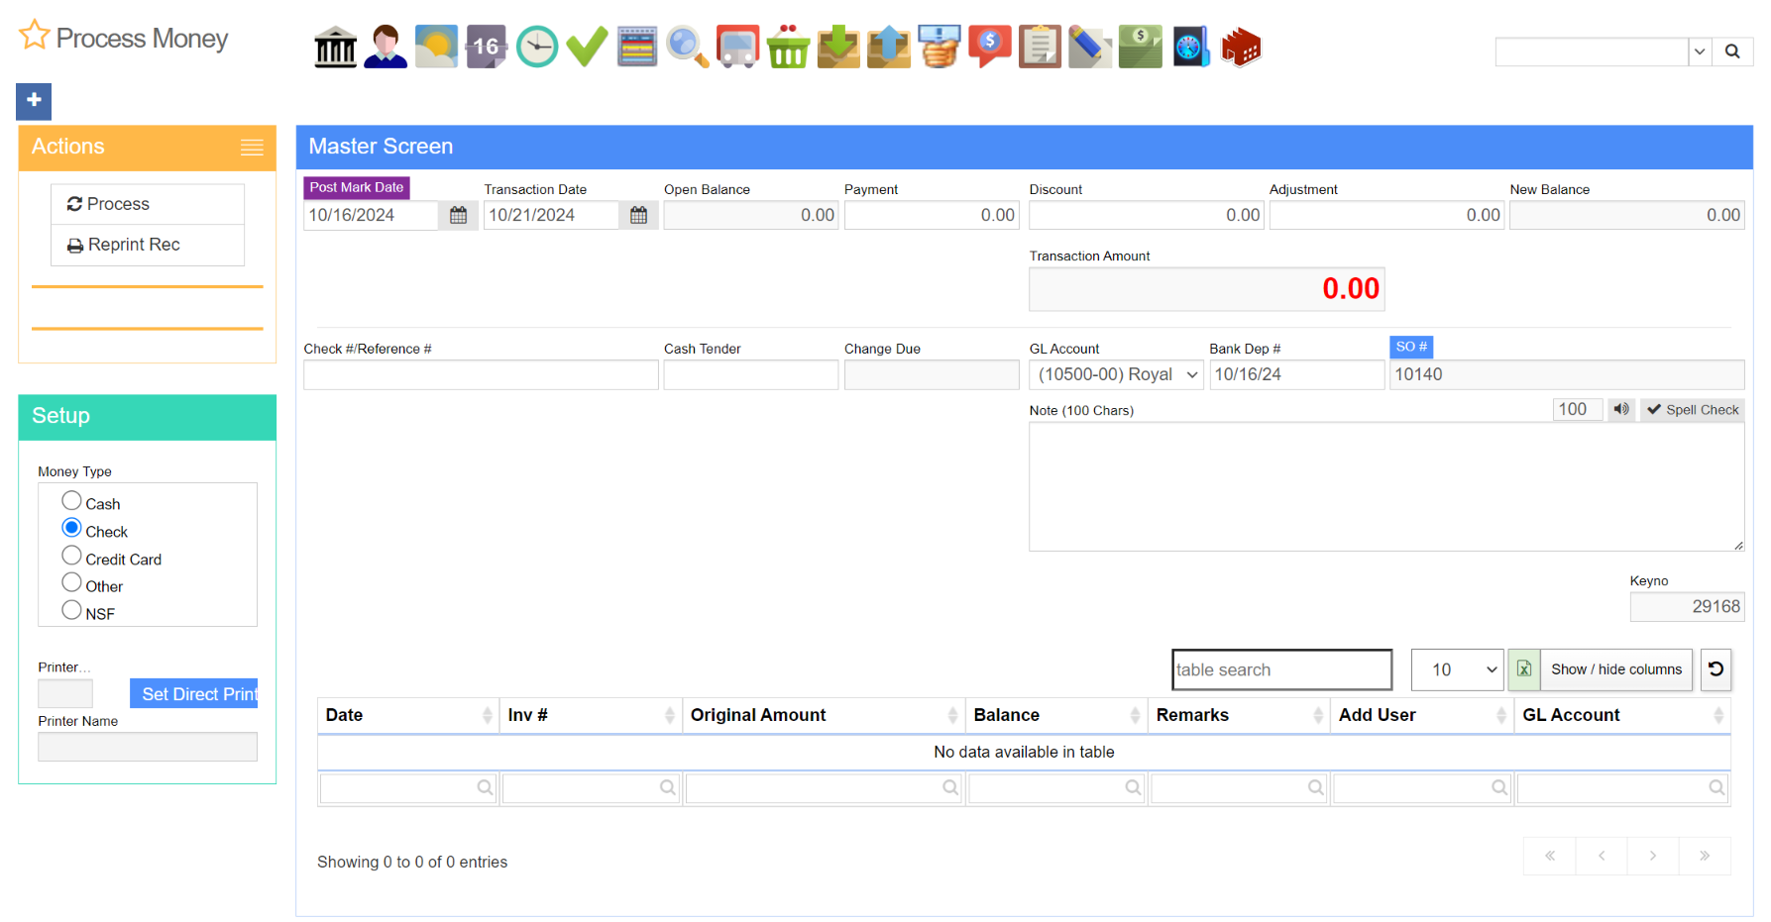The image size is (1771, 922).
Task: Sort the table by Add User column
Action: (x=1422, y=715)
